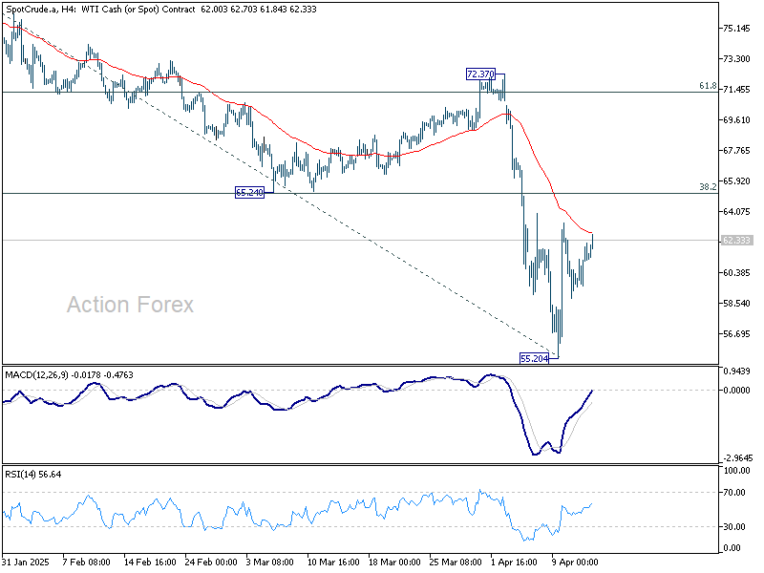Screen dimensions: 764x573
Task: Click the 56.695 price axis value
Action: pyautogui.click(x=736, y=333)
